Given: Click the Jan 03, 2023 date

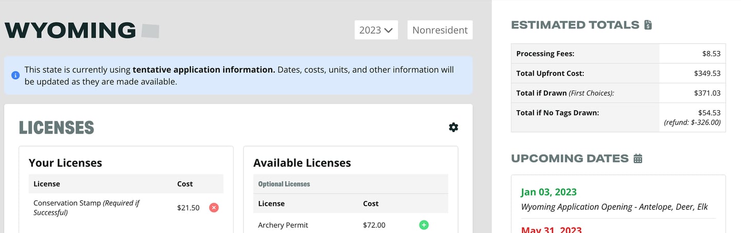Looking at the screenshot, I should click(x=549, y=192).
